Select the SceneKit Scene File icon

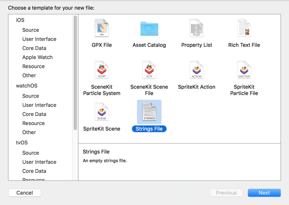[149, 71]
